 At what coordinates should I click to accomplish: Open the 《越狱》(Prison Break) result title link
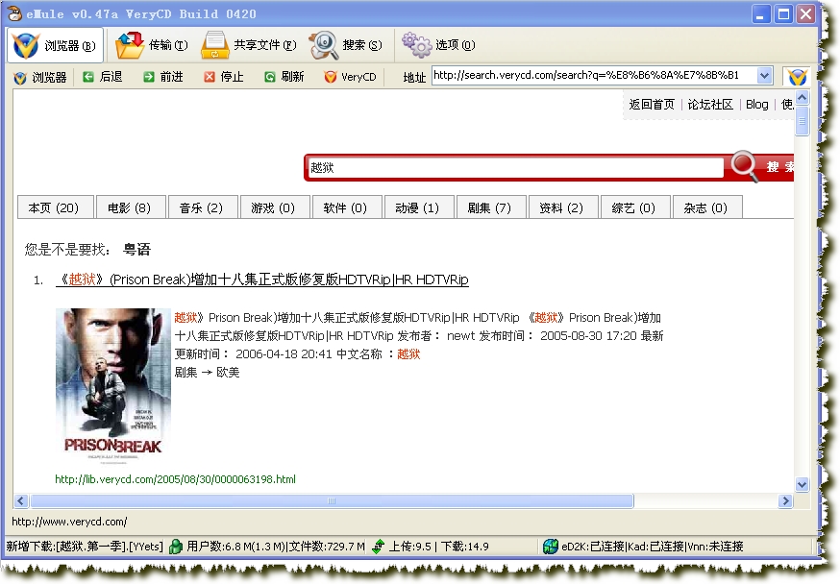(x=262, y=280)
